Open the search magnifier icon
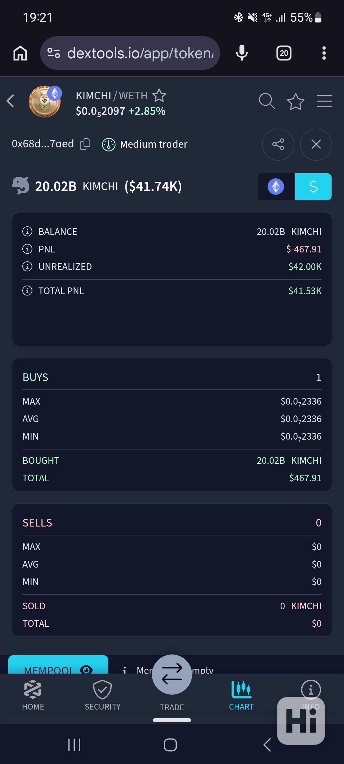This screenshot has height=764, width=344. coord(267,102)
